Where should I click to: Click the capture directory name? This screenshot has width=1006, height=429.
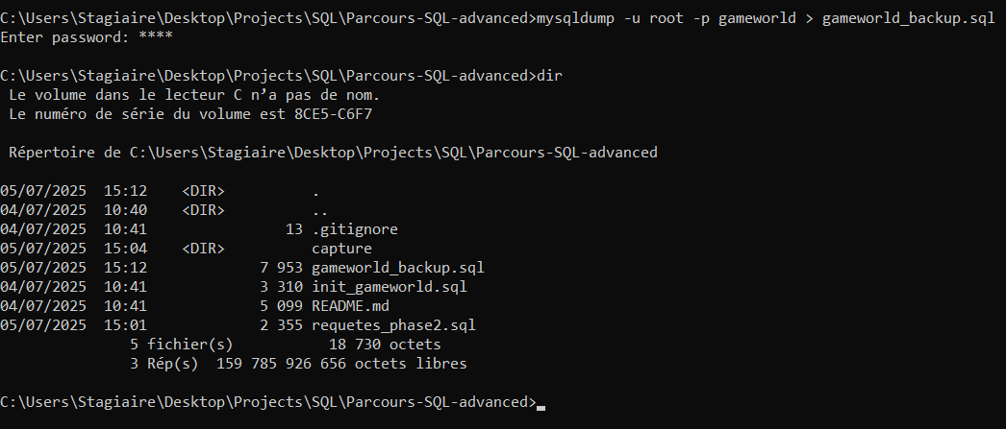coord(342,249)
